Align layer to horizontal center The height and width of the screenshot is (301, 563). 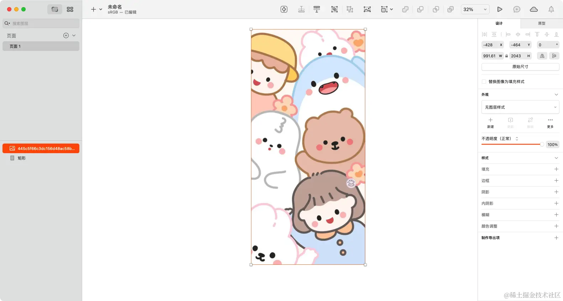pyautogui.click(x=518, y=34)
